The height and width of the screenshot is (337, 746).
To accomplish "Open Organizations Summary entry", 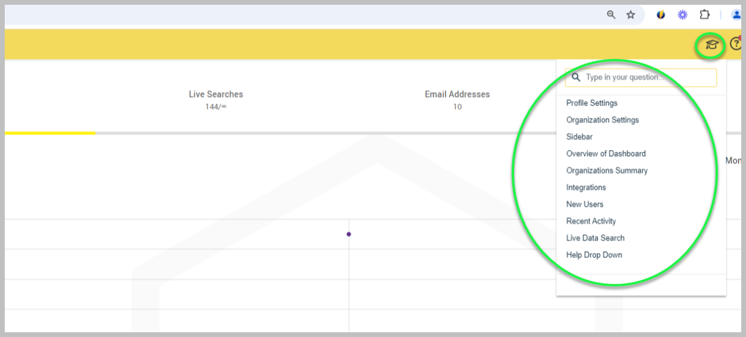I will [x=606, y=170].
